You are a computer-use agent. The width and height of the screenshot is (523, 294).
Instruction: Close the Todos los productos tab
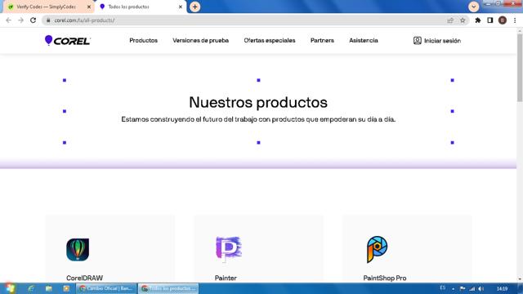(x=181, y=7)
